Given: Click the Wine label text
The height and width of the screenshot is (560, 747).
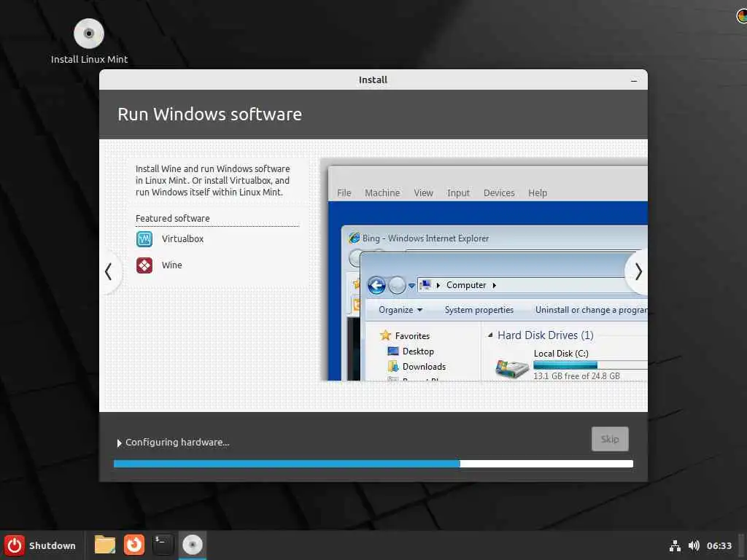Looking at the screenshot, I should coord(172,265).
